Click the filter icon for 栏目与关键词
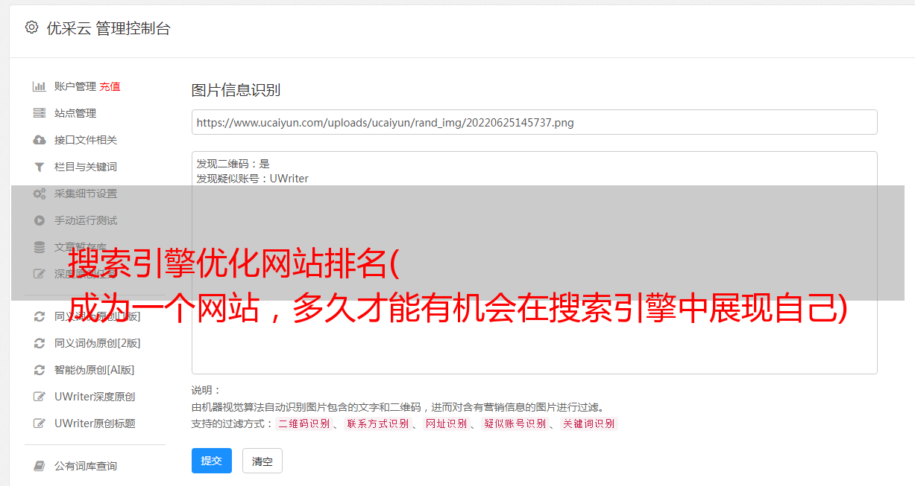The width and height of the screenshot is (915, 486). click(x=40, y=167)
